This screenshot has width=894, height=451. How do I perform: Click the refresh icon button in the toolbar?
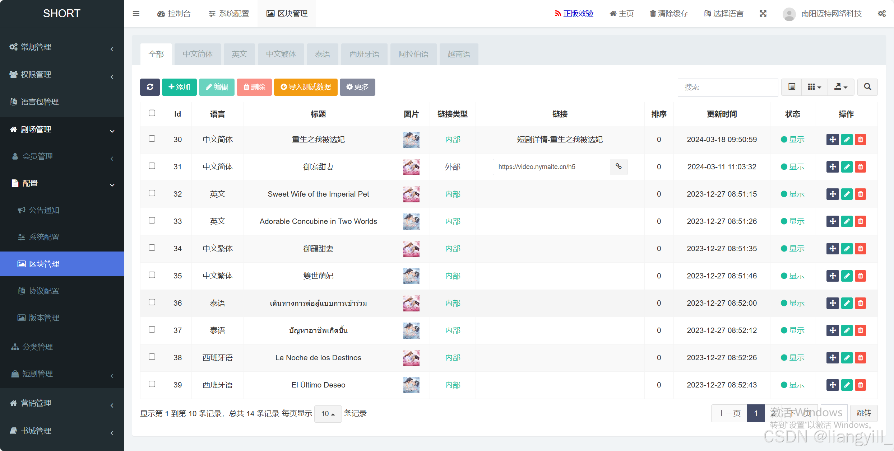pos(150,87)
